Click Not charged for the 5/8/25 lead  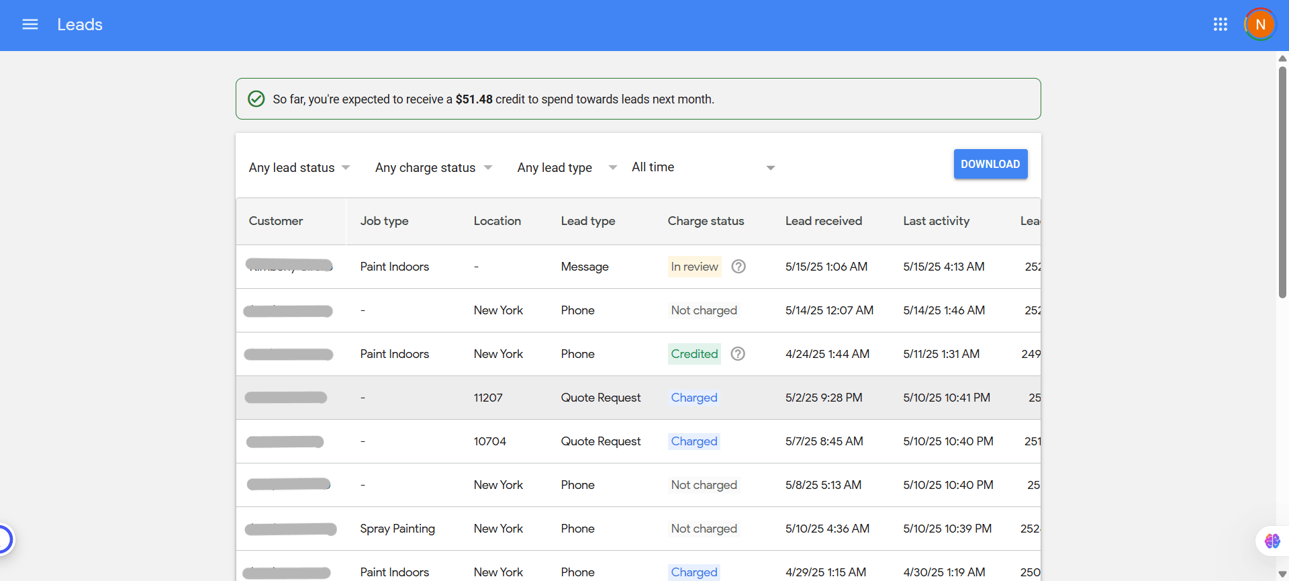pos(704,485)
